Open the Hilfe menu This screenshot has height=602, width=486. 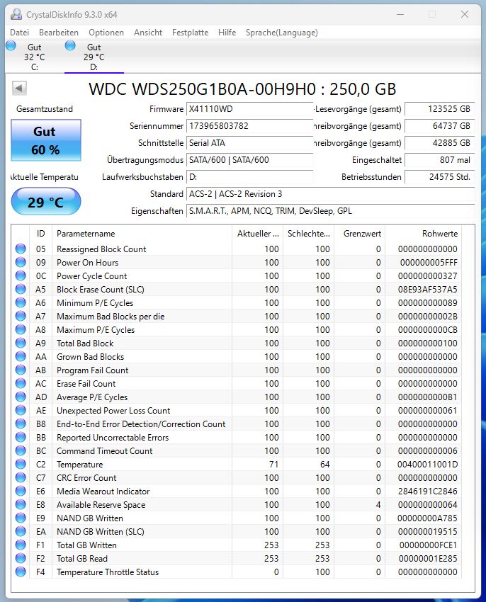[227, 33]
